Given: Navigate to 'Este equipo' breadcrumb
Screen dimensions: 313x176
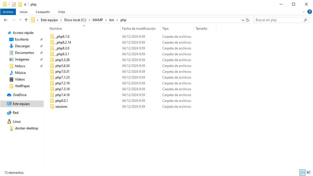Looking at the screenshot, I should coord(49,20).
